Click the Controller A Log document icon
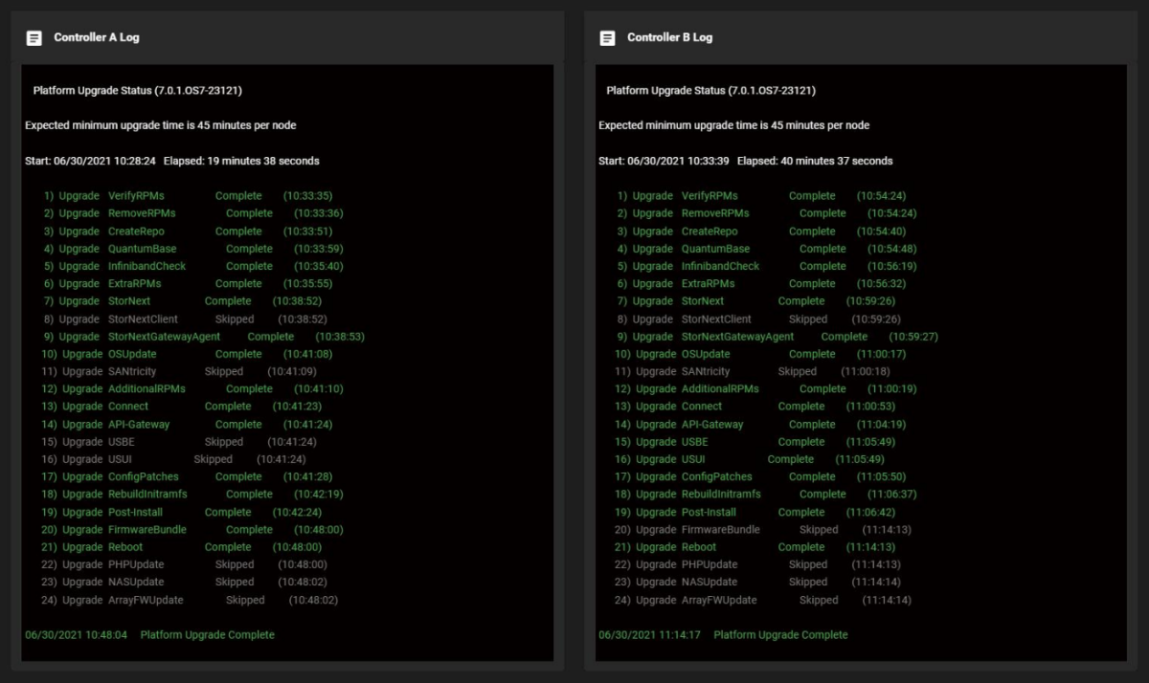 34,38
